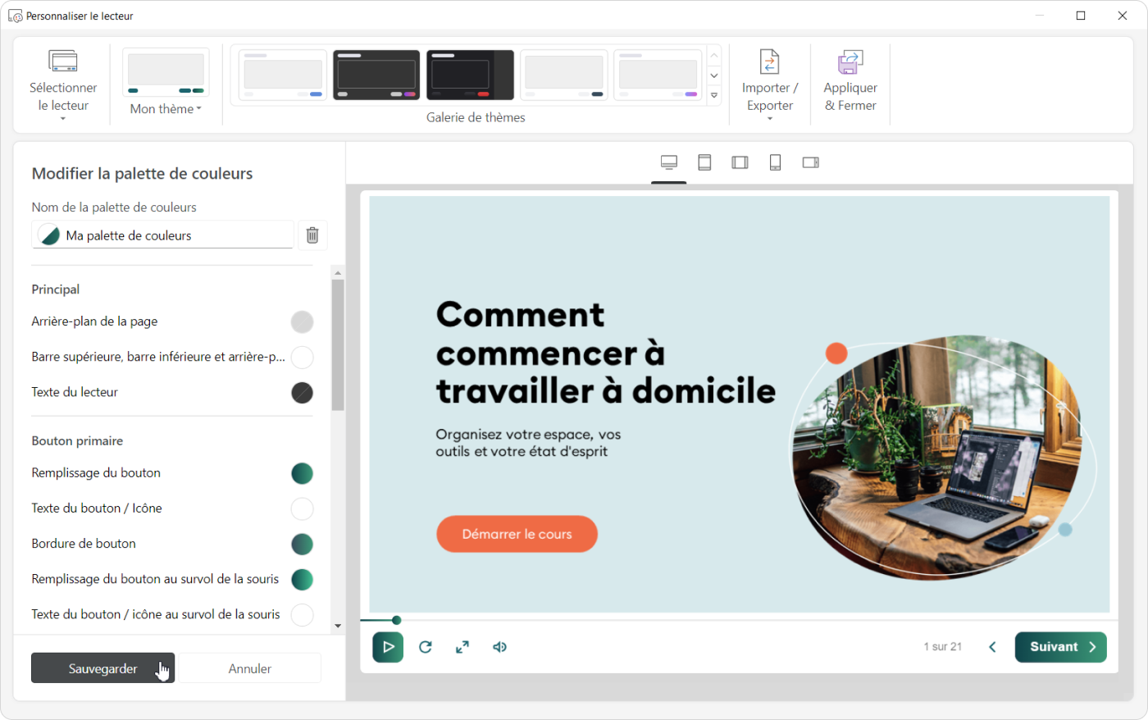The image size is (1148, 720).
Task: Switch to tablet landscape preview icon
Action: 740,162
